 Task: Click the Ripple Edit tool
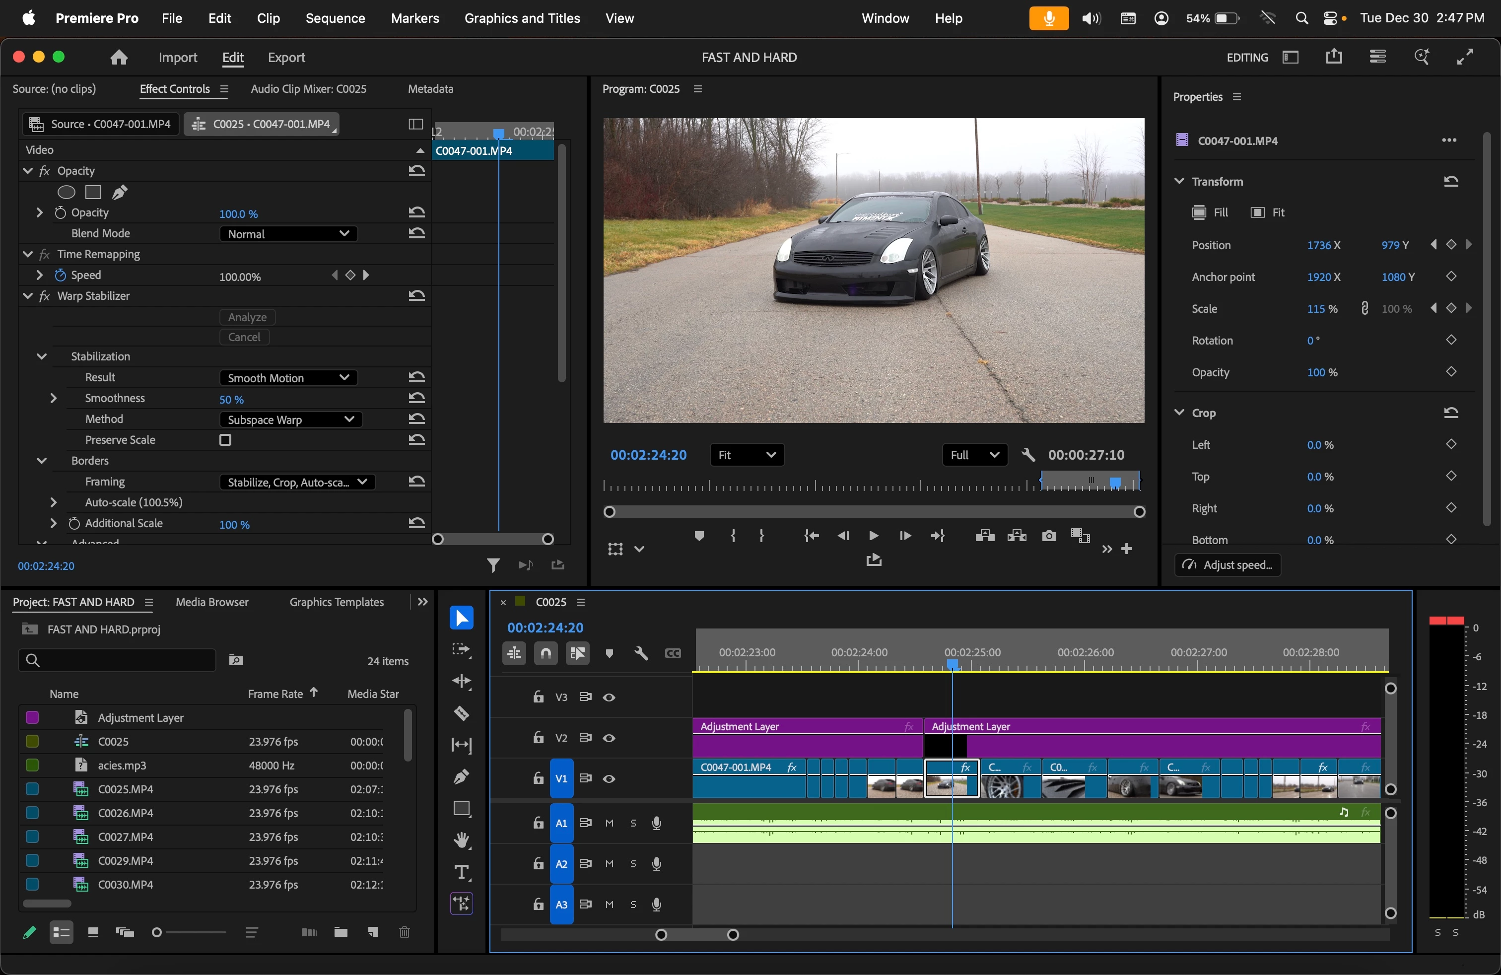pos(462,681)
